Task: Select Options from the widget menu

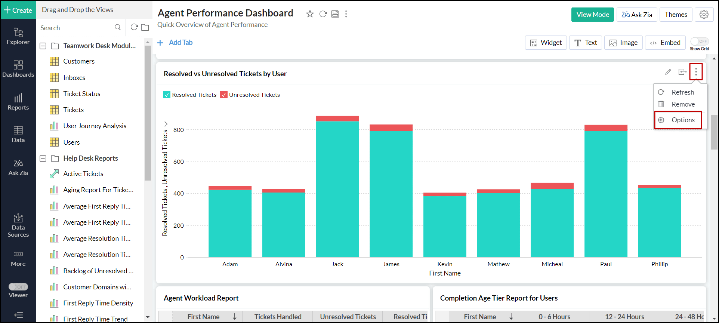Action: [x=682, y=120]
